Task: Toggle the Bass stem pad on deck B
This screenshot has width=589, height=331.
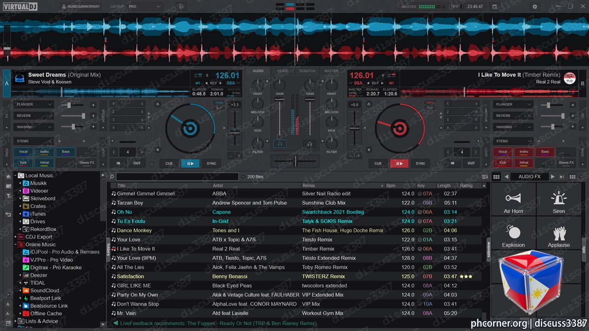Action: click(545, 151)
